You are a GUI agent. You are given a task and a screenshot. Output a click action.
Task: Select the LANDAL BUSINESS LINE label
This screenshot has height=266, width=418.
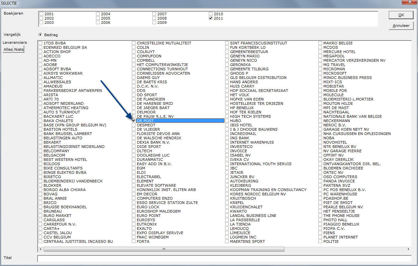point(253,216)
